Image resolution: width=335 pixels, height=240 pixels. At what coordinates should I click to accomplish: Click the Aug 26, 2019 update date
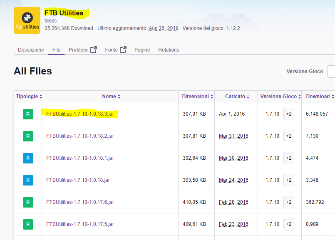pos(164,28)
